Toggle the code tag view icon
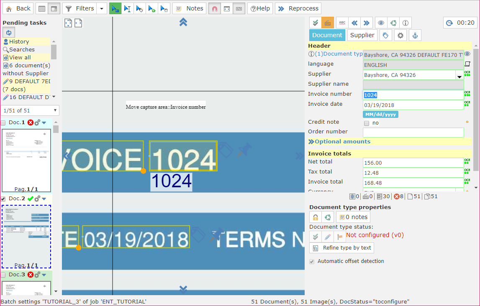The width and height of the screenshot is (480, 306). [239, 8]
